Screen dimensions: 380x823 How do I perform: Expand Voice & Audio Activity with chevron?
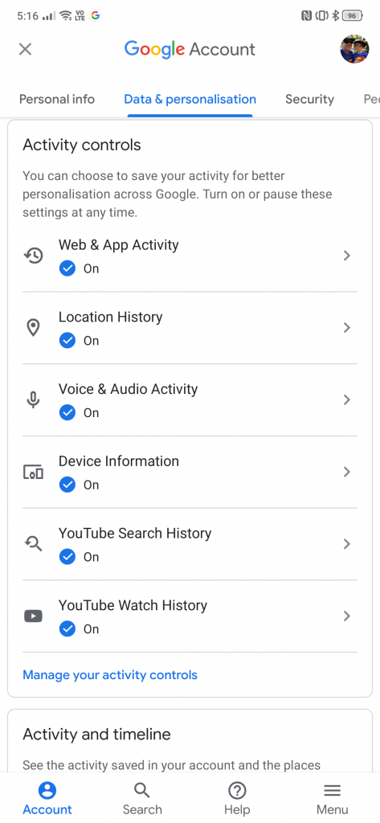tap(346, 400)
